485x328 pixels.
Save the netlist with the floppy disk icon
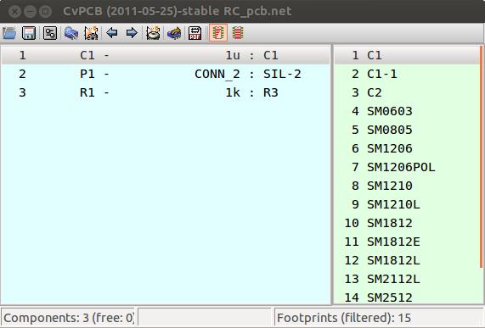[29, 33]
